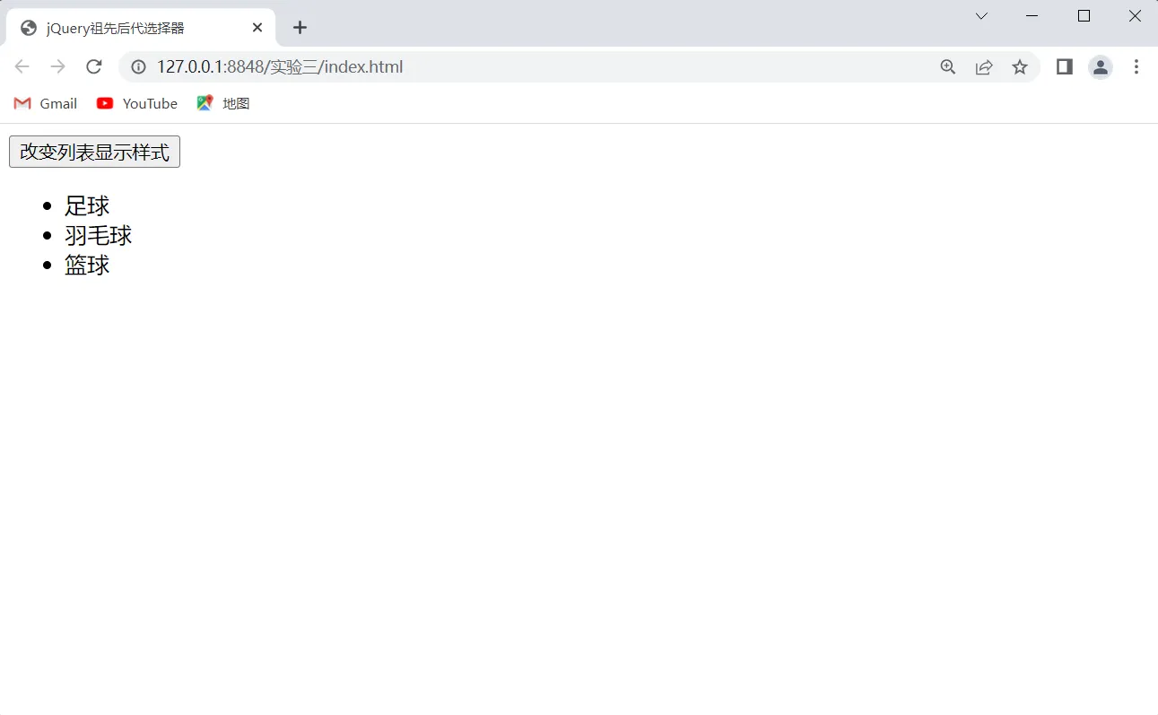
Task: Open the site information icon
Action: click(x=138, y=66)
